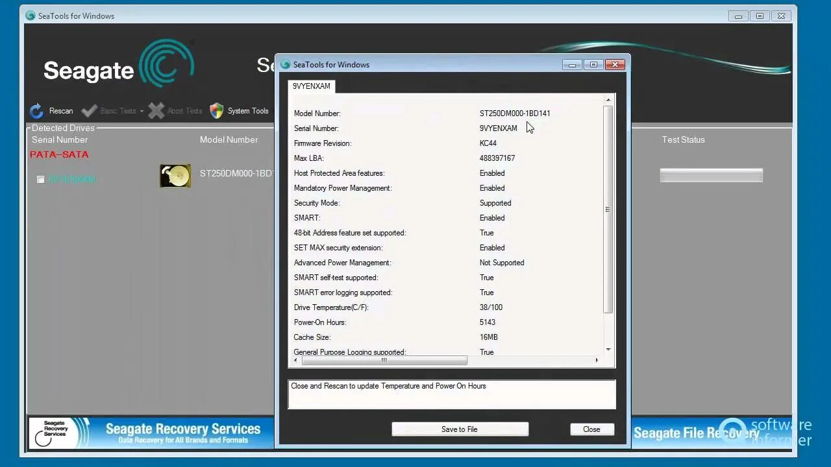The width and height of the screenshot is (831, 467).
Task: Click model number value ST250DM000-1BD141
Action: [515, 114]
